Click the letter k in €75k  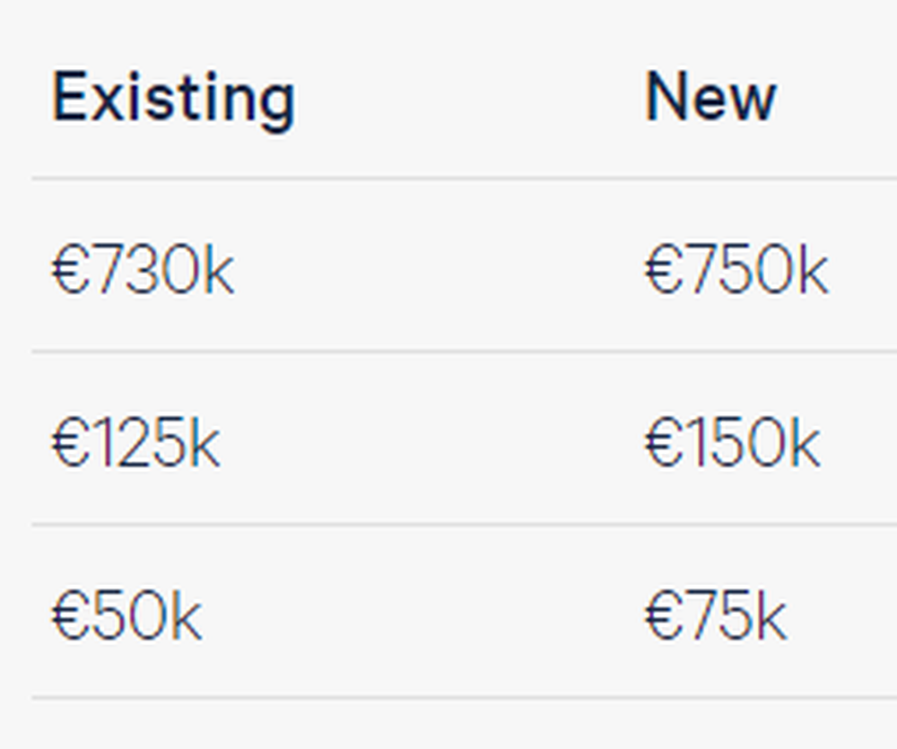[771, 615]
